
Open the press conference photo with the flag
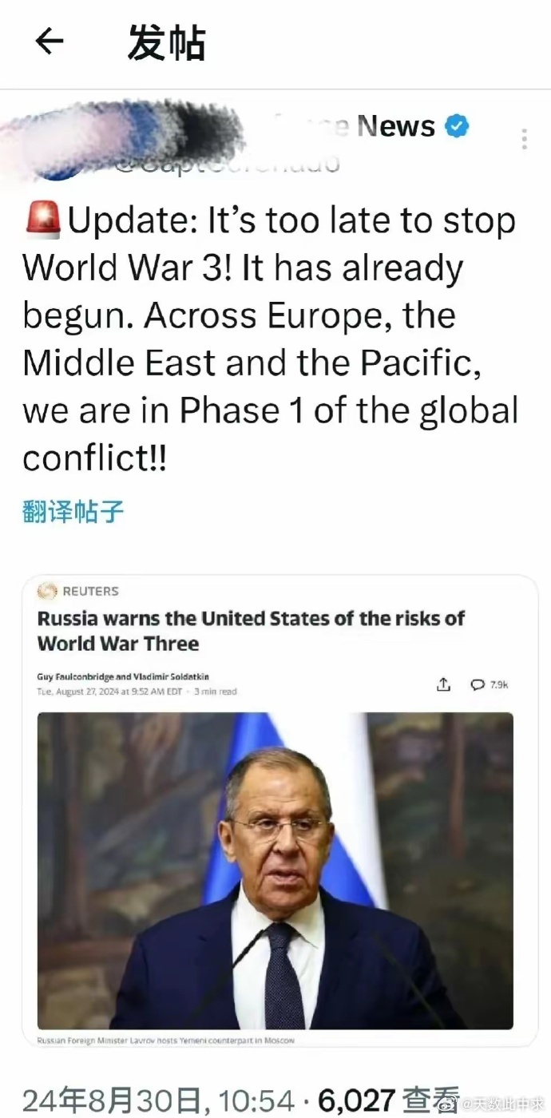[x=275, y=870]
